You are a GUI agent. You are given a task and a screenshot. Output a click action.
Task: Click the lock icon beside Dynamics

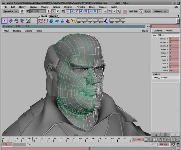(22, 11)
